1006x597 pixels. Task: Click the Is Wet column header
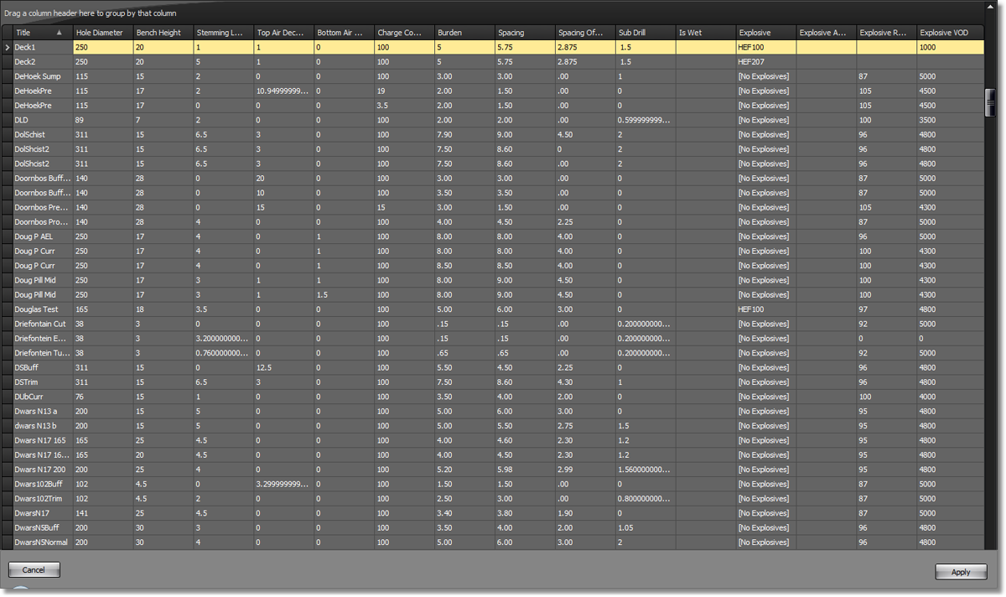[x=705, y=33]
